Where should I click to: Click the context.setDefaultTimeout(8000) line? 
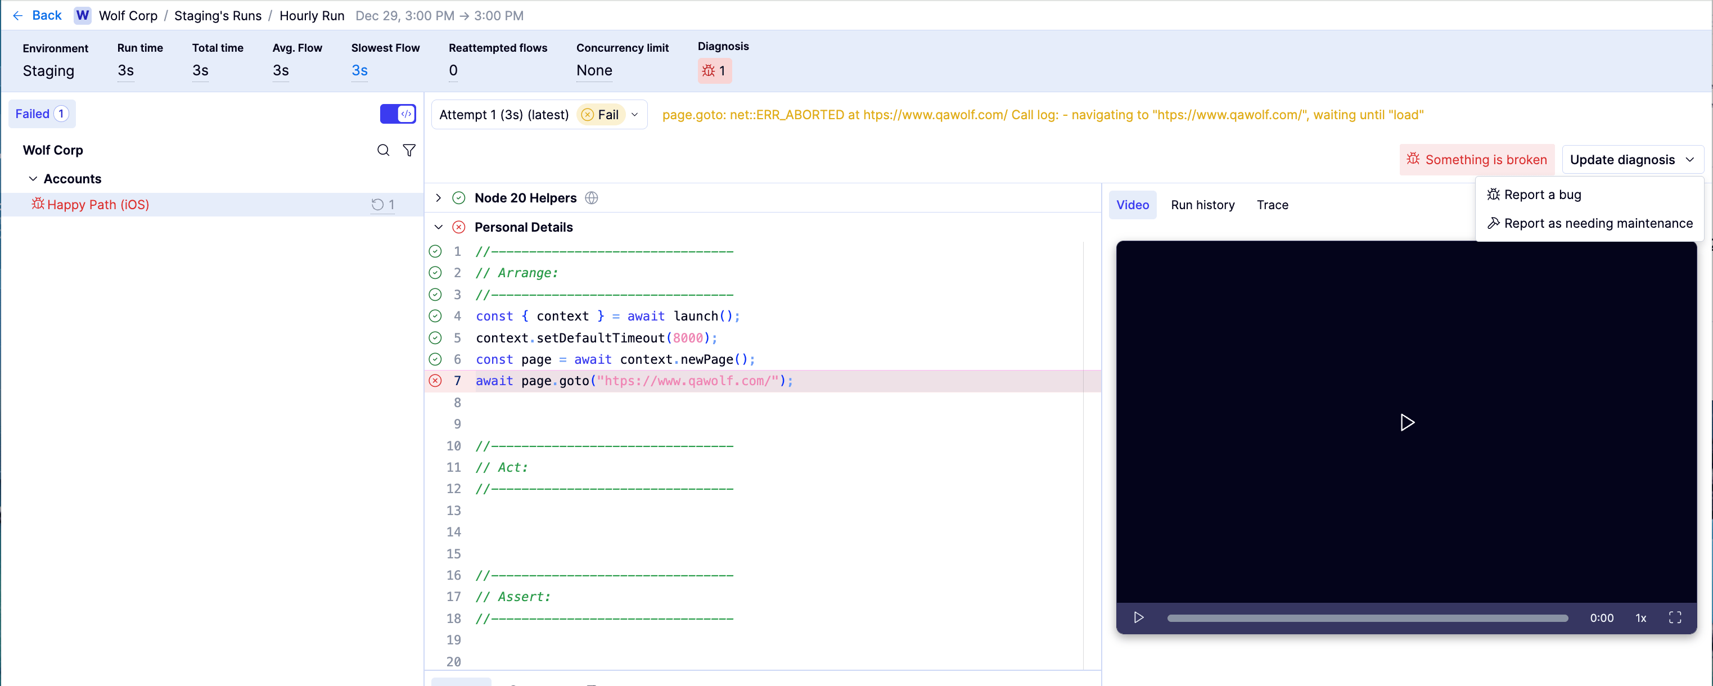(x=597, y=338)
